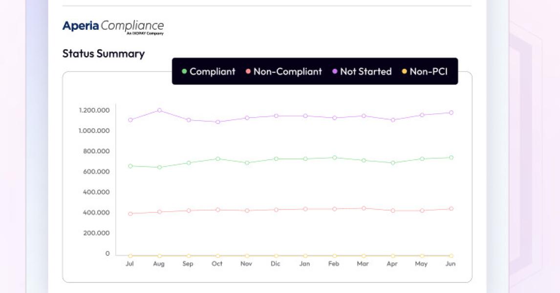Screen dimensions: 560x293
Task: Select the Aperia Compliance logo
Action: (113, 26)
